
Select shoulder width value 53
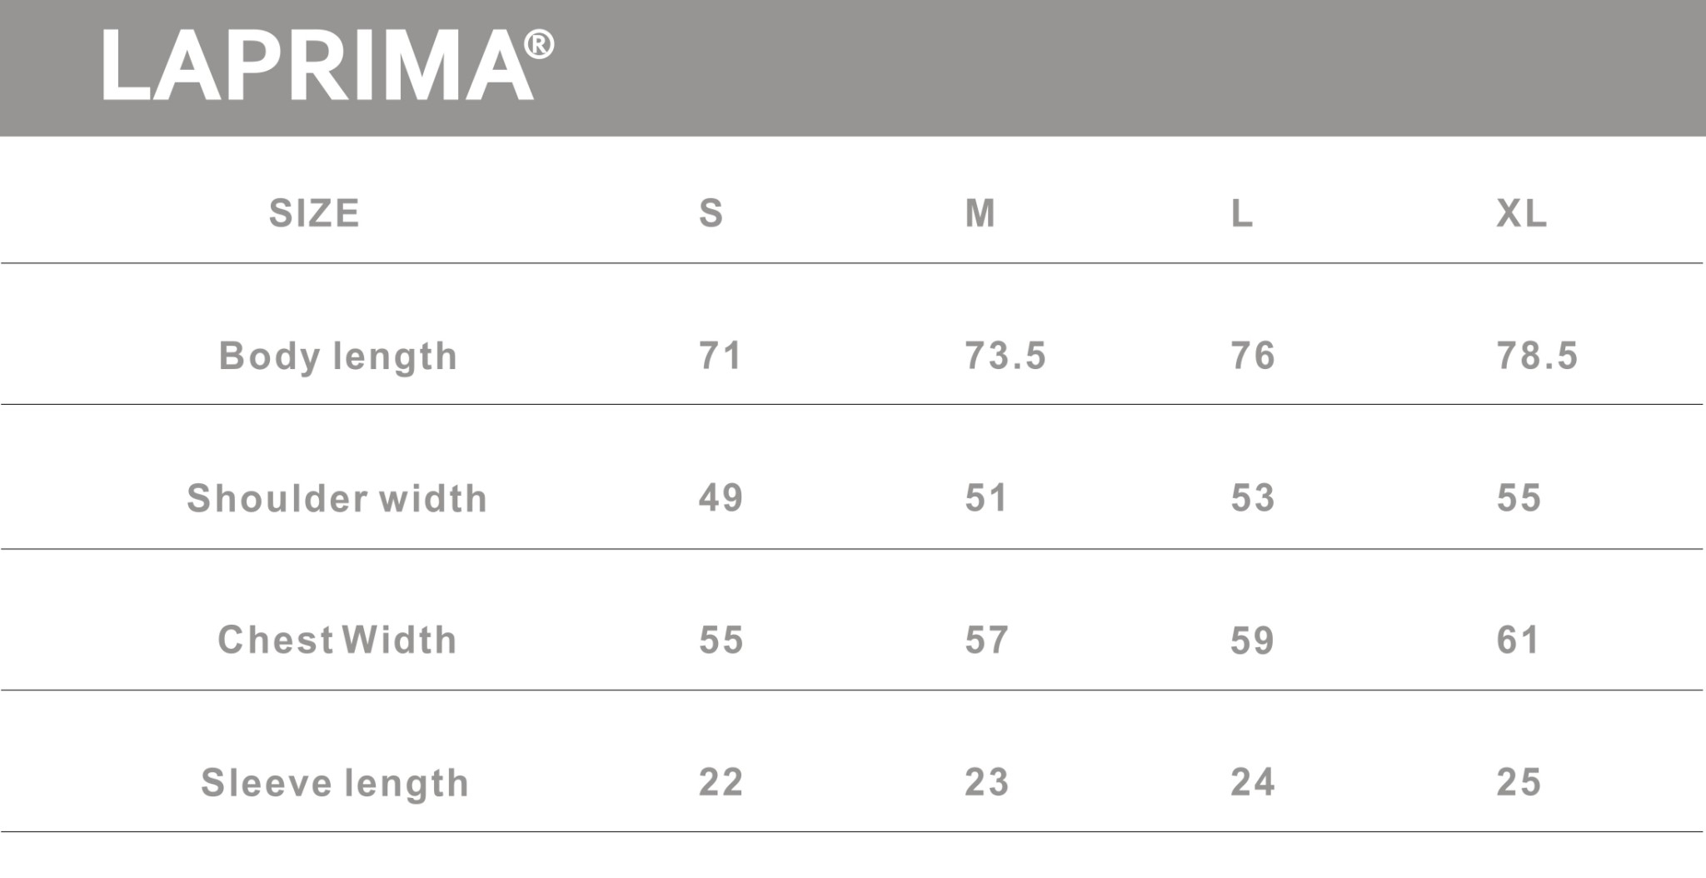coord(1253,498)
